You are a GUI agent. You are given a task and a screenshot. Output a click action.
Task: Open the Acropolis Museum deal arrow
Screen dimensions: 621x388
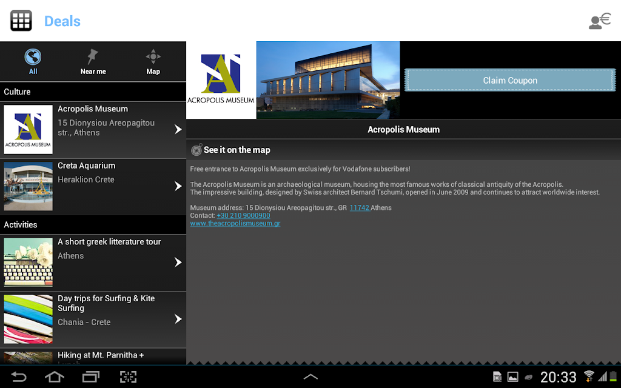coord(178,130)
